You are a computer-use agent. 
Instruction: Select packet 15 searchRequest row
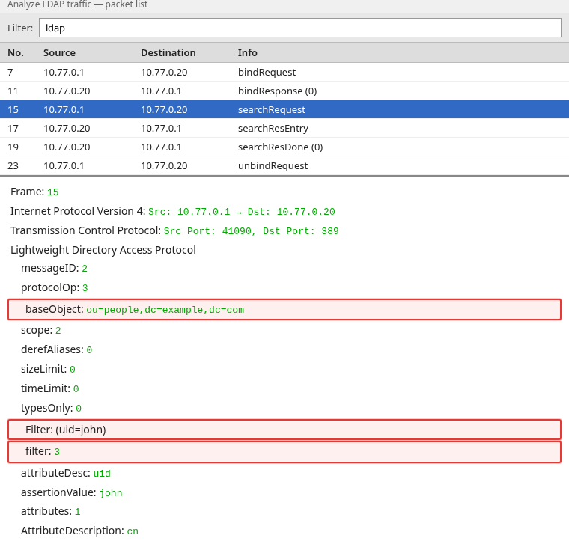tap(284, 109)
